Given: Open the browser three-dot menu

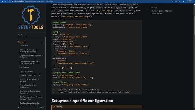Looking at the screenshot, I should click(x=193, y=1).
